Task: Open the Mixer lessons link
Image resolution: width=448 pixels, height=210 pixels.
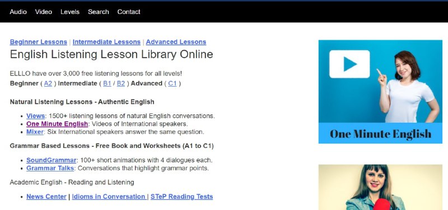Action: pyautogui.click(x=35, y=132)
